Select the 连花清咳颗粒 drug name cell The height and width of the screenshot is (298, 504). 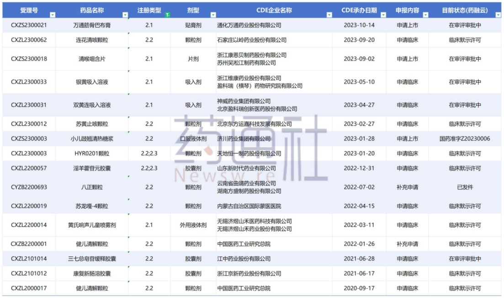coord(92,40)
